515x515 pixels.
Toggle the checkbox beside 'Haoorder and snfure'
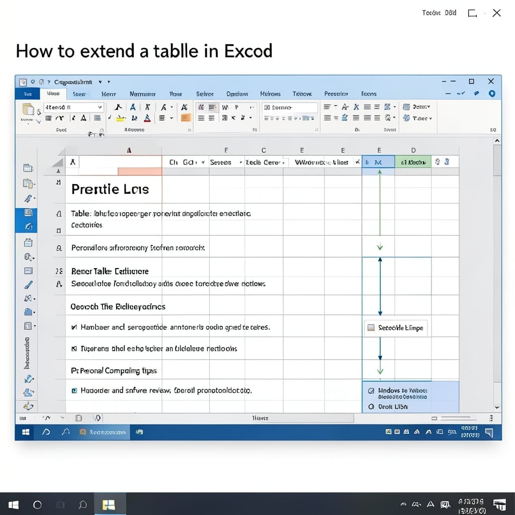(74, 390)
